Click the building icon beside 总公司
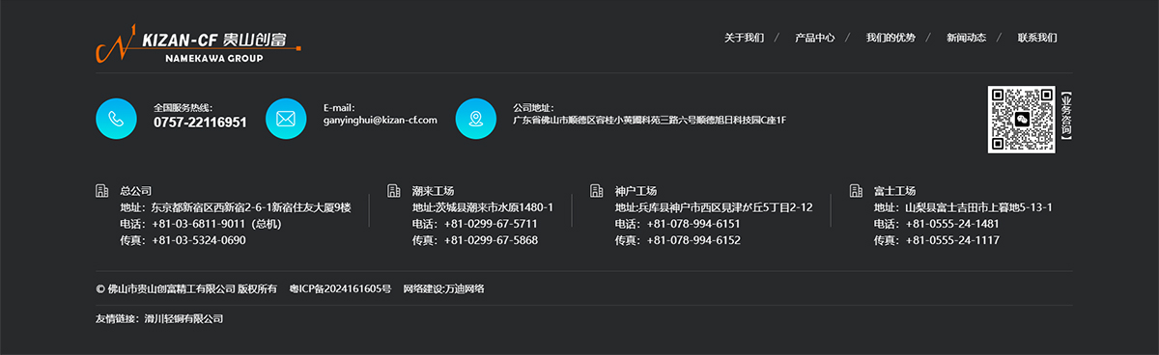 tap(102, 191)
